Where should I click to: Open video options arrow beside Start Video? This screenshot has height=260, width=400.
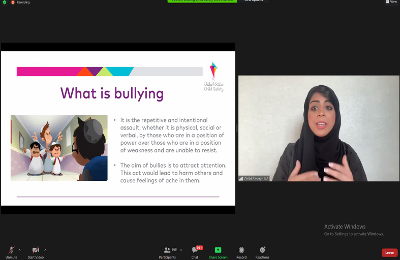point(45,250)
